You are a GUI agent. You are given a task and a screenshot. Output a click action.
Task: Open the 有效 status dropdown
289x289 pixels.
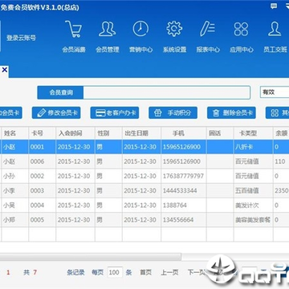[x=275, y=92]
